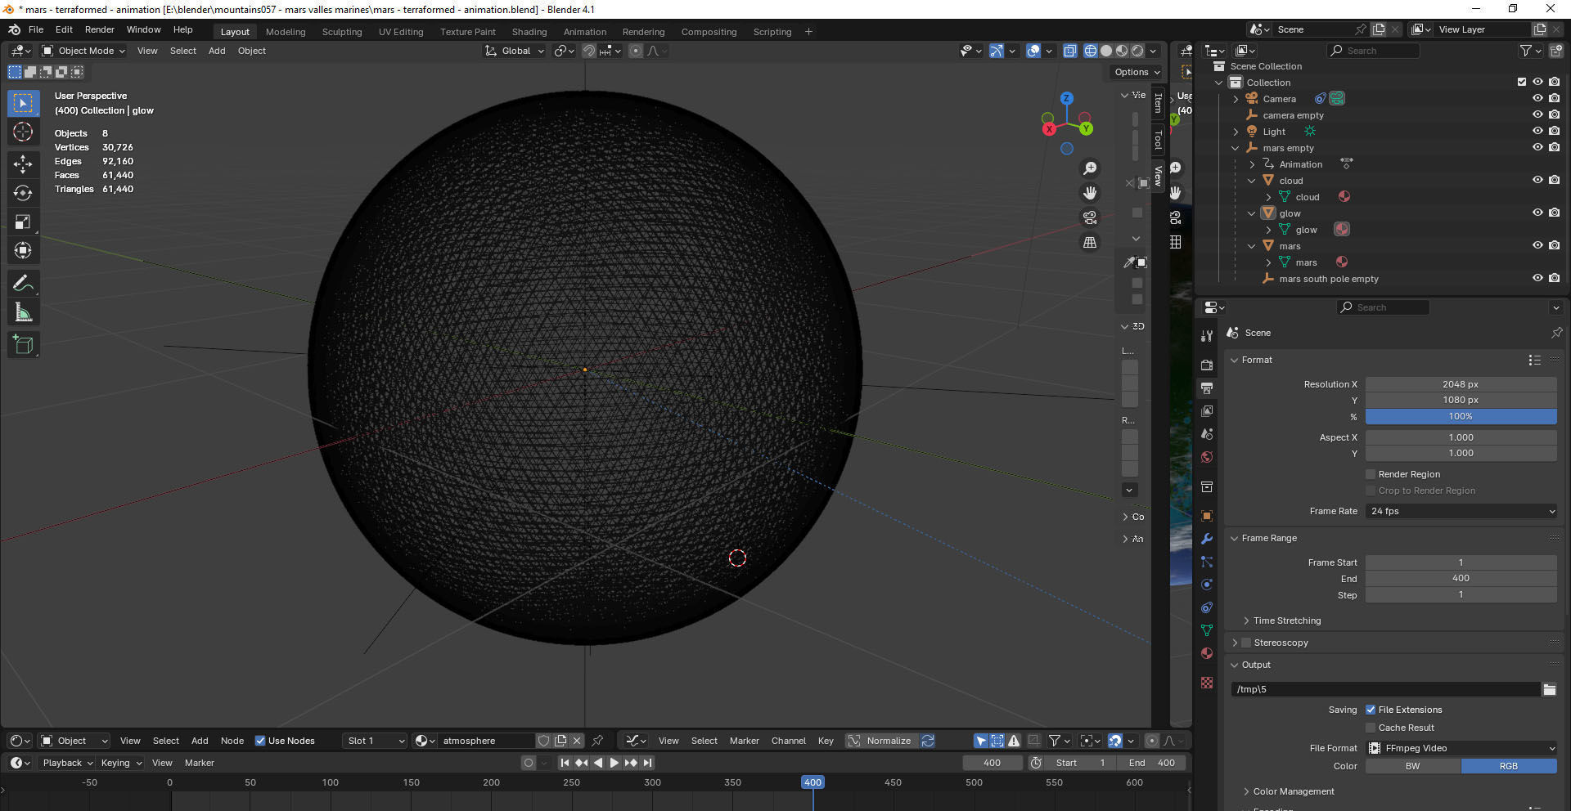Click the viewport zoom magnifier icon
Viewport: 1571px width, 811px height.
tap(1090, 168)
